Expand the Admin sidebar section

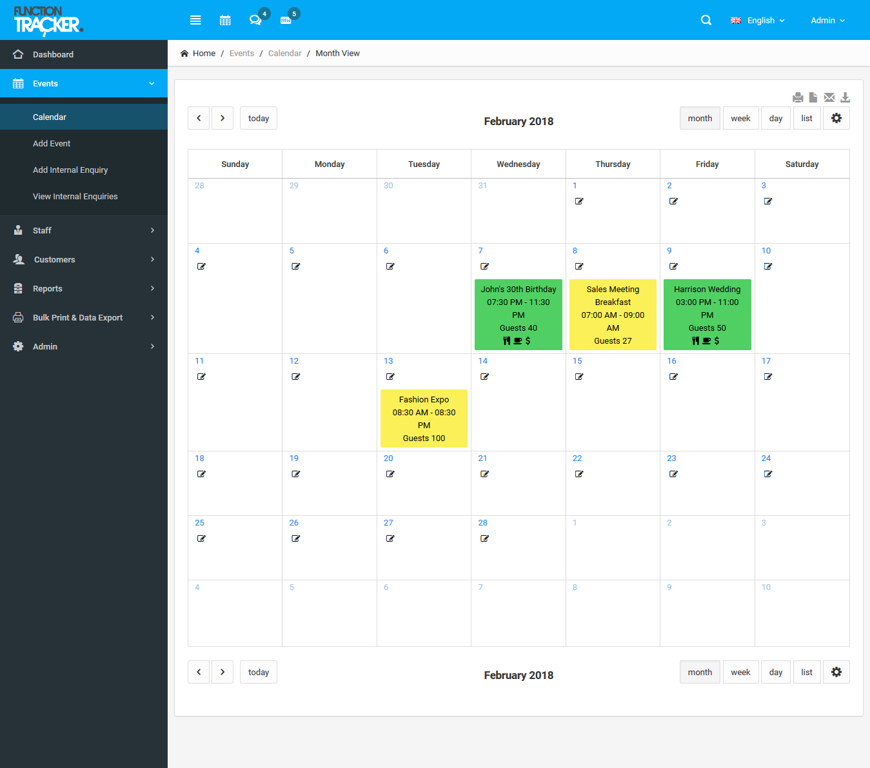coord(84,346)
